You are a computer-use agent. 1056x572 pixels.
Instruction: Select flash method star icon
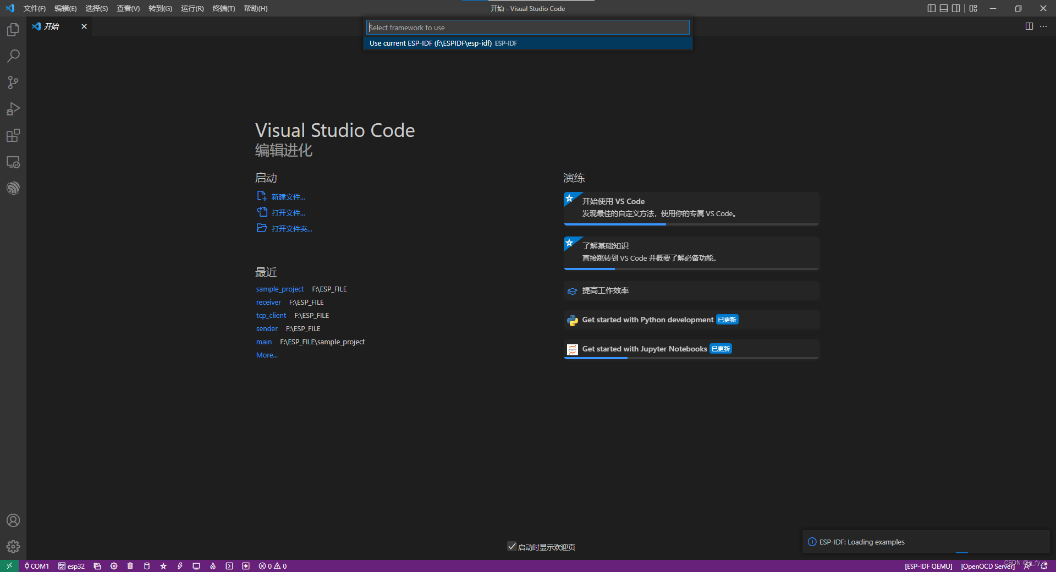click(x=163, y=566)
